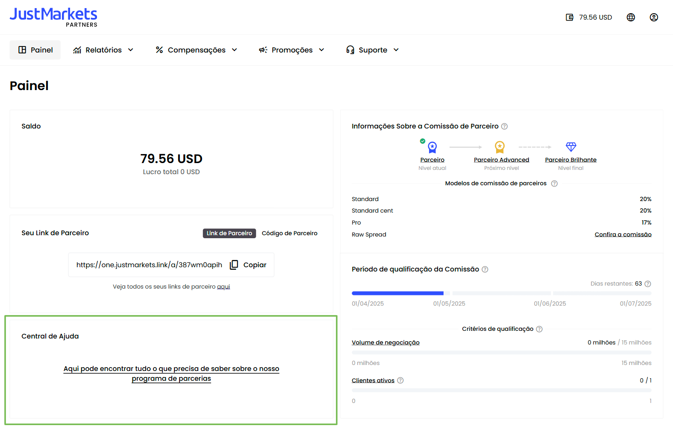Click the Compensações percent icon
This screenshot has height=432, width=673.
point(159,50)
